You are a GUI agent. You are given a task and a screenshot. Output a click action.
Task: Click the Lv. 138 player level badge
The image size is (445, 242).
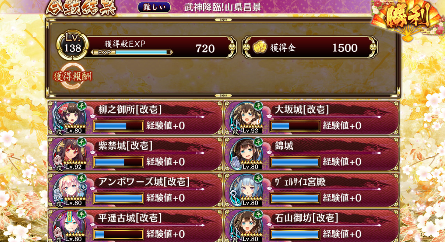[73, 45]
